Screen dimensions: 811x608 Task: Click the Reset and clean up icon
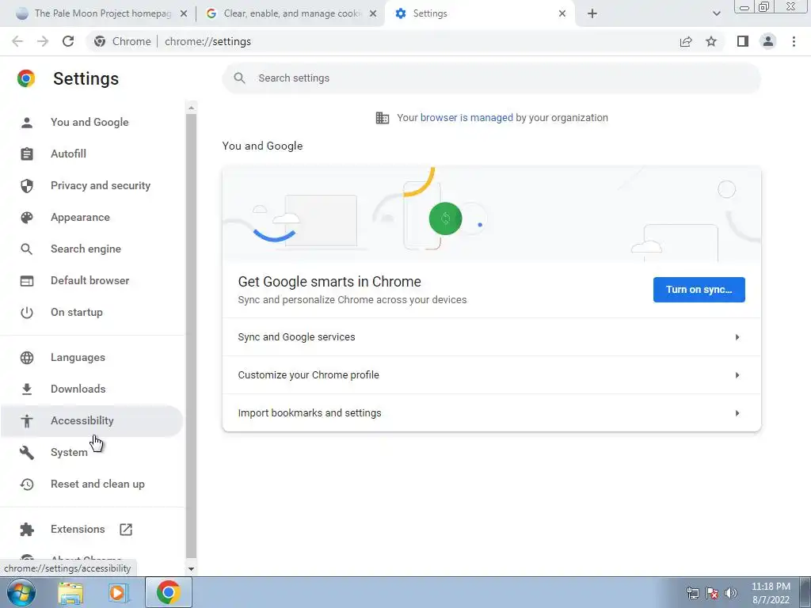pyautogui.click(x=27, y=484)
